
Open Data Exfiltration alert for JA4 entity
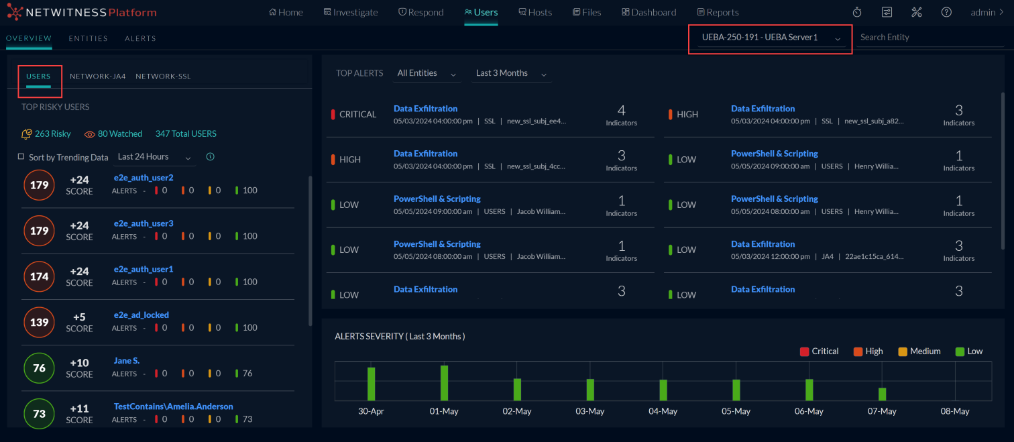[x=763, y=244]
